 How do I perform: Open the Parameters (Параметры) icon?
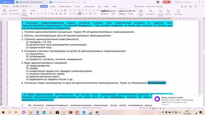click(x=178, y=11)
